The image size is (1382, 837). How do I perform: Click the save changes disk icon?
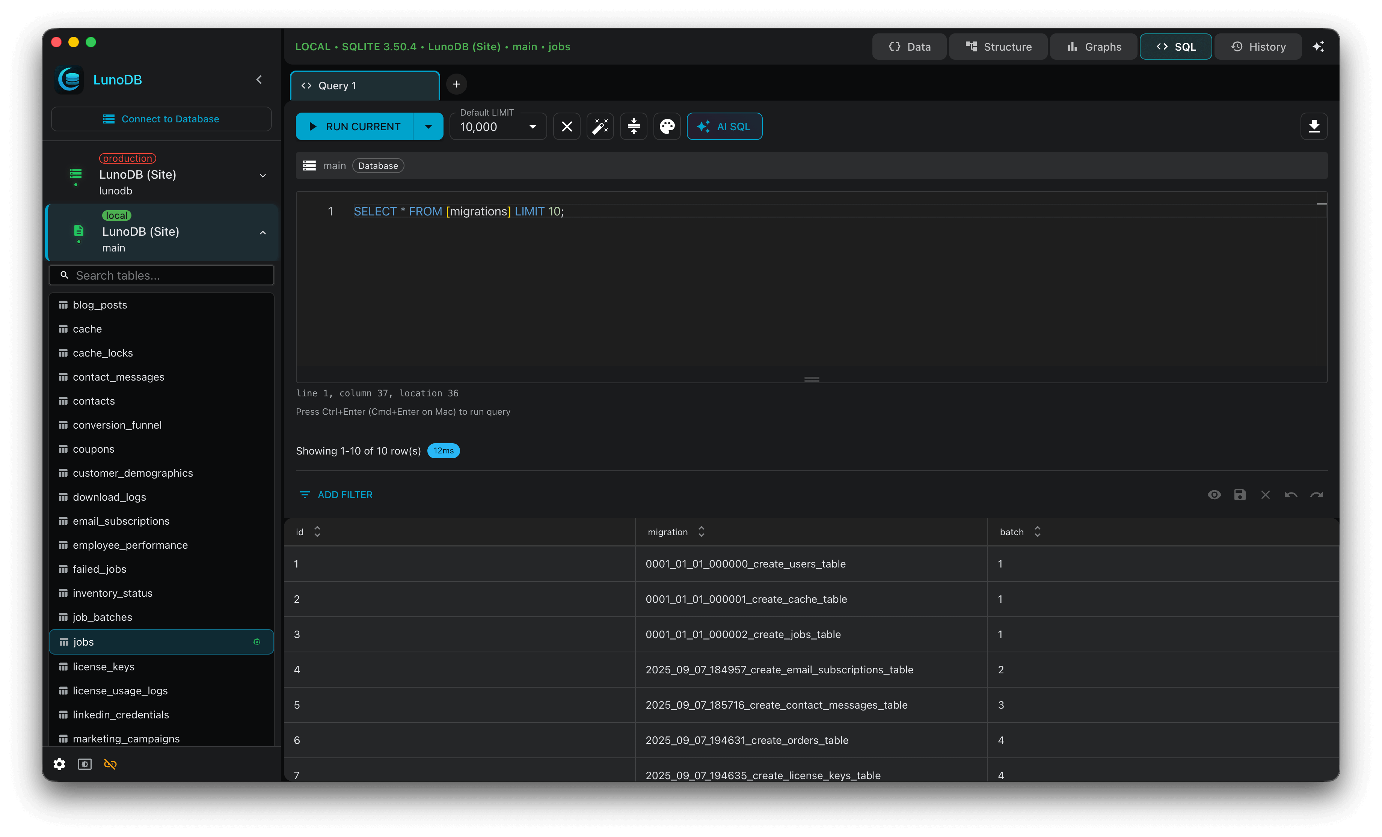tap(1240, 494)
